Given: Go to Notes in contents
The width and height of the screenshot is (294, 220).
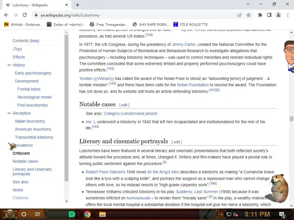Looking at the screenshot, I should tap(18, 190).
